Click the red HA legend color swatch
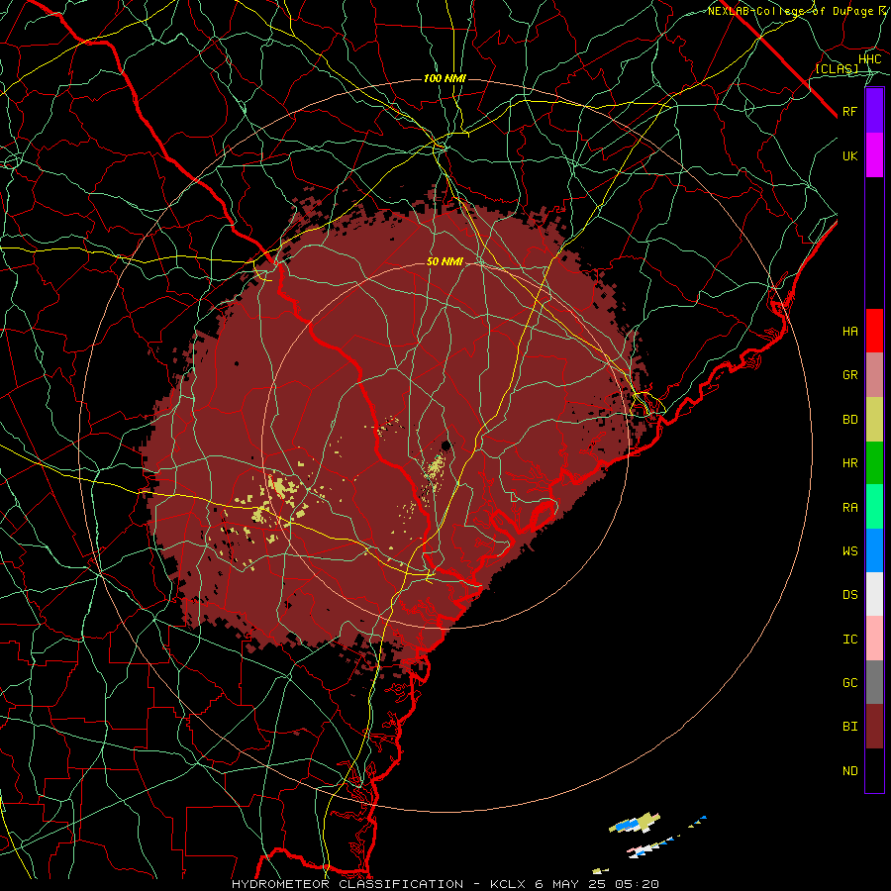Image resolution: width=891 pixels, height=891 pixels. 874,331
